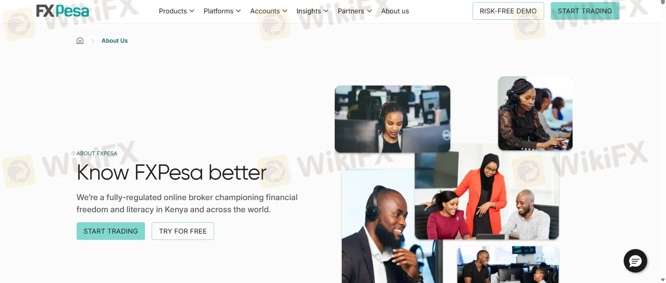Viewport: 666px width, 283px height.
Task: Expand the Platforms dropdown menu
Action: pos(222,11)
